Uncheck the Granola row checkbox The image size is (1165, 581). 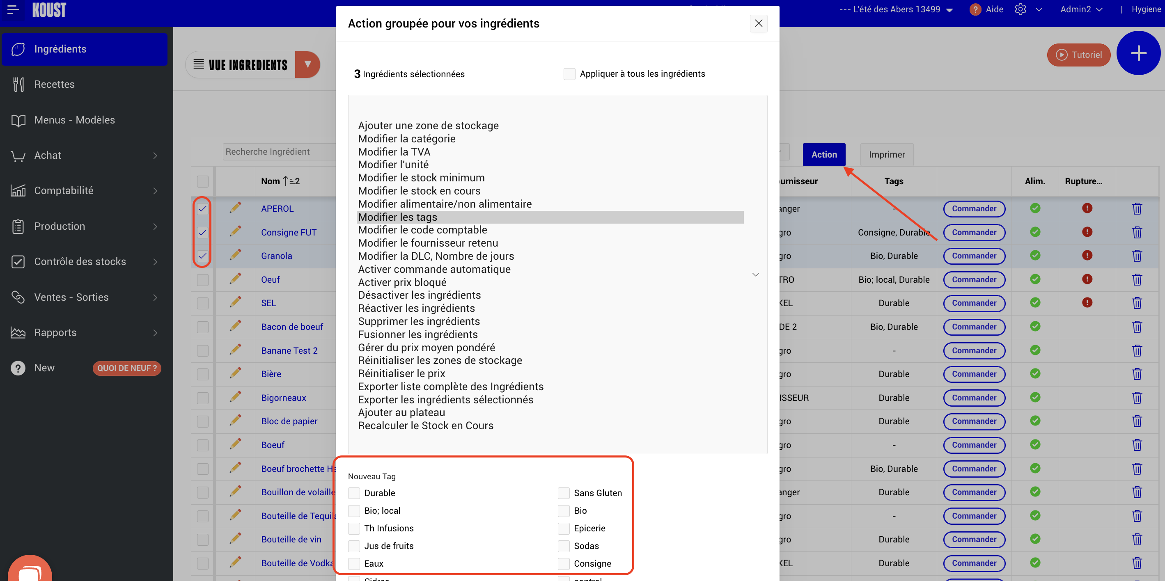coord(203,256)
